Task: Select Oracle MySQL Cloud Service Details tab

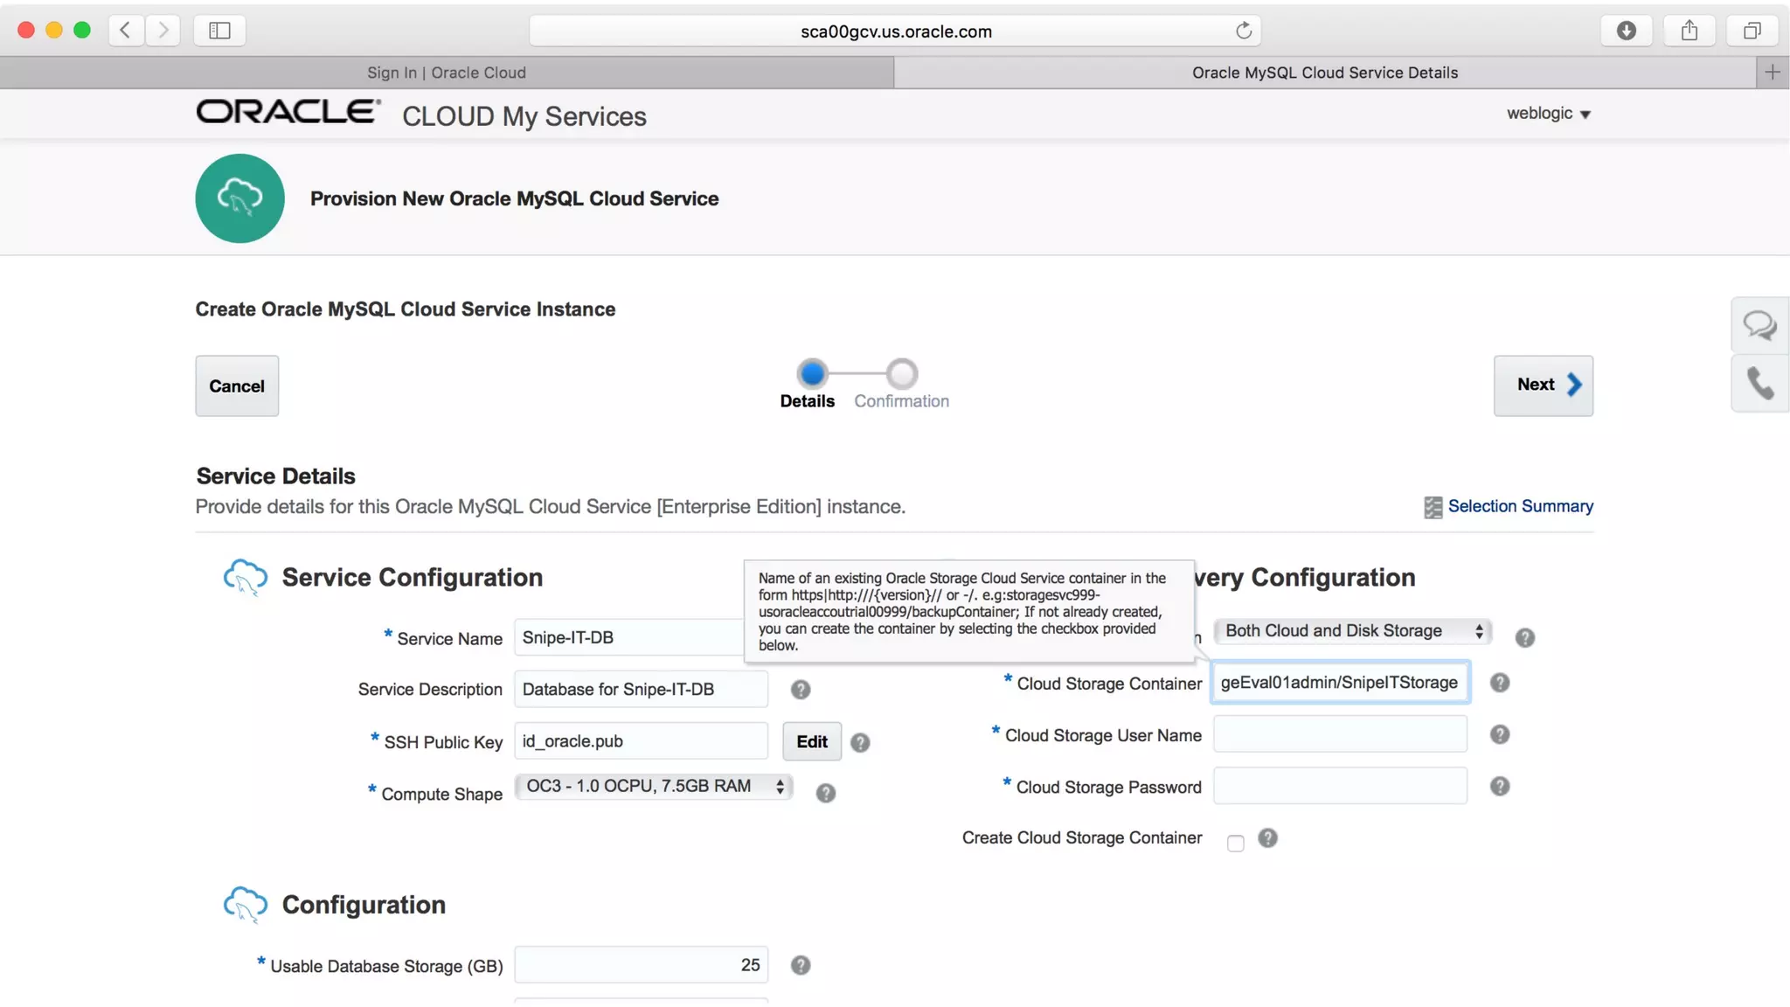Action: click(1324, 73)
